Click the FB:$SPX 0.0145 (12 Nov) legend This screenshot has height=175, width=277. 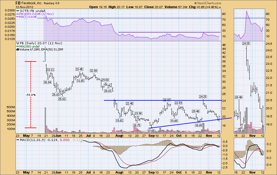coord(36,14)
